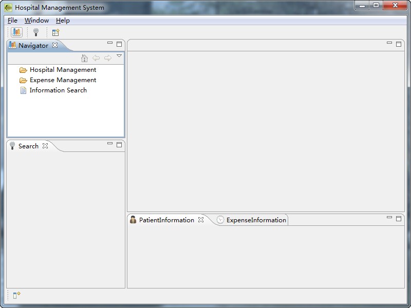This screenshot has height=308, width=411.
Task: Maximize the Search panel
Action: point(119,145)
